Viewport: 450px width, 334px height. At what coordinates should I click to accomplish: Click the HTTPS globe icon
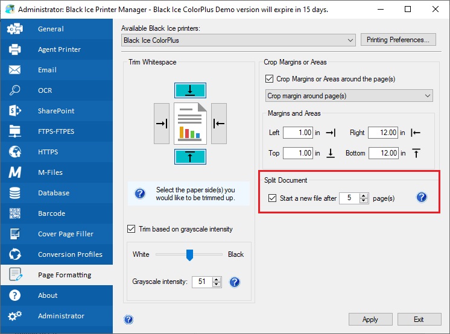14,152
